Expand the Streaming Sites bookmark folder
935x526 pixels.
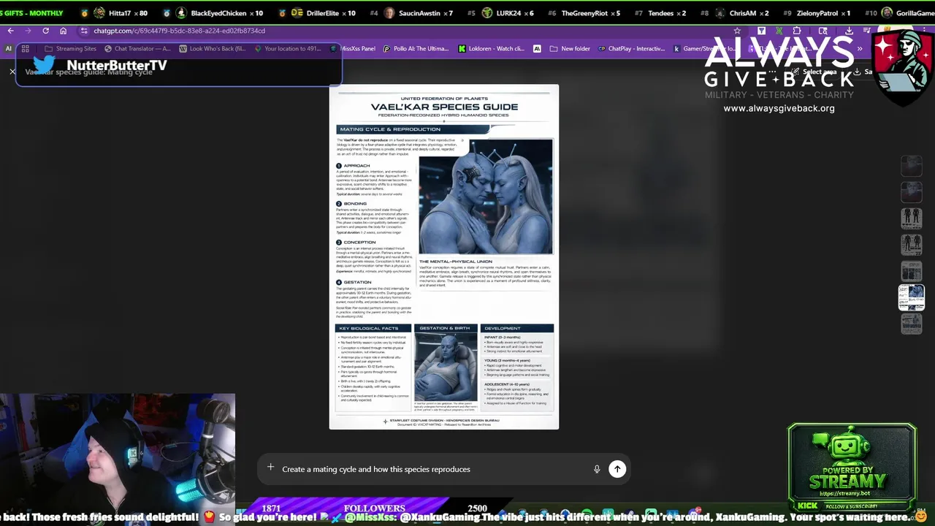(70, 49)
